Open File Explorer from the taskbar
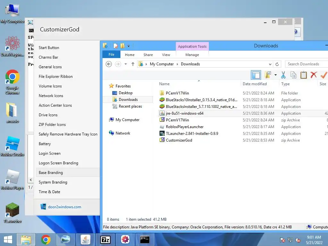 point(26,240)
